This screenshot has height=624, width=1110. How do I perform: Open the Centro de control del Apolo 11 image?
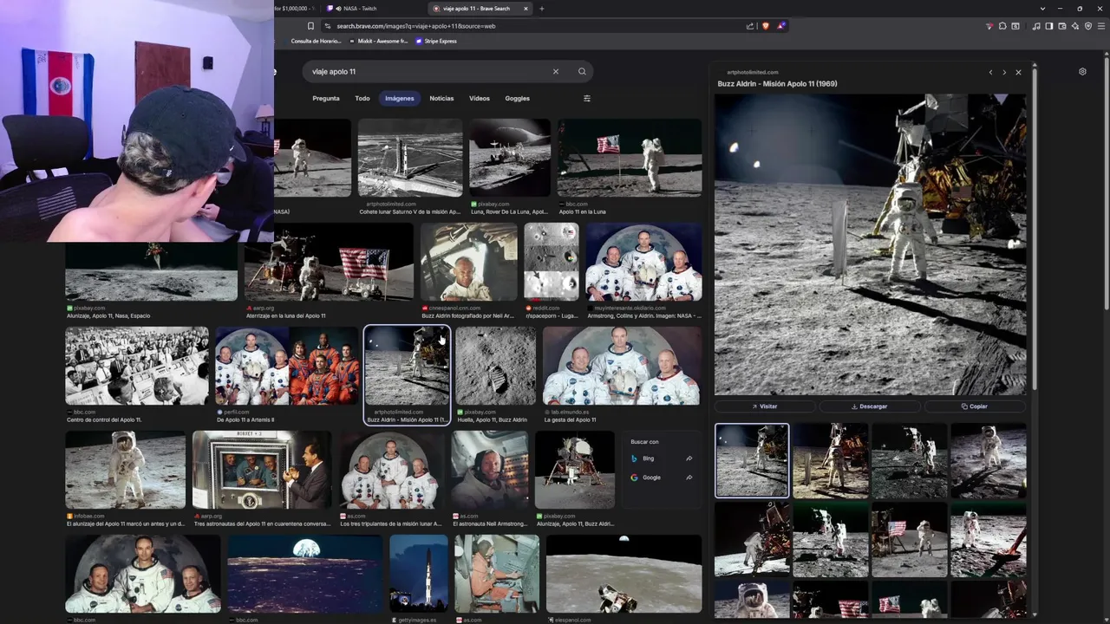pyautogui.click(x=137, y=366)
